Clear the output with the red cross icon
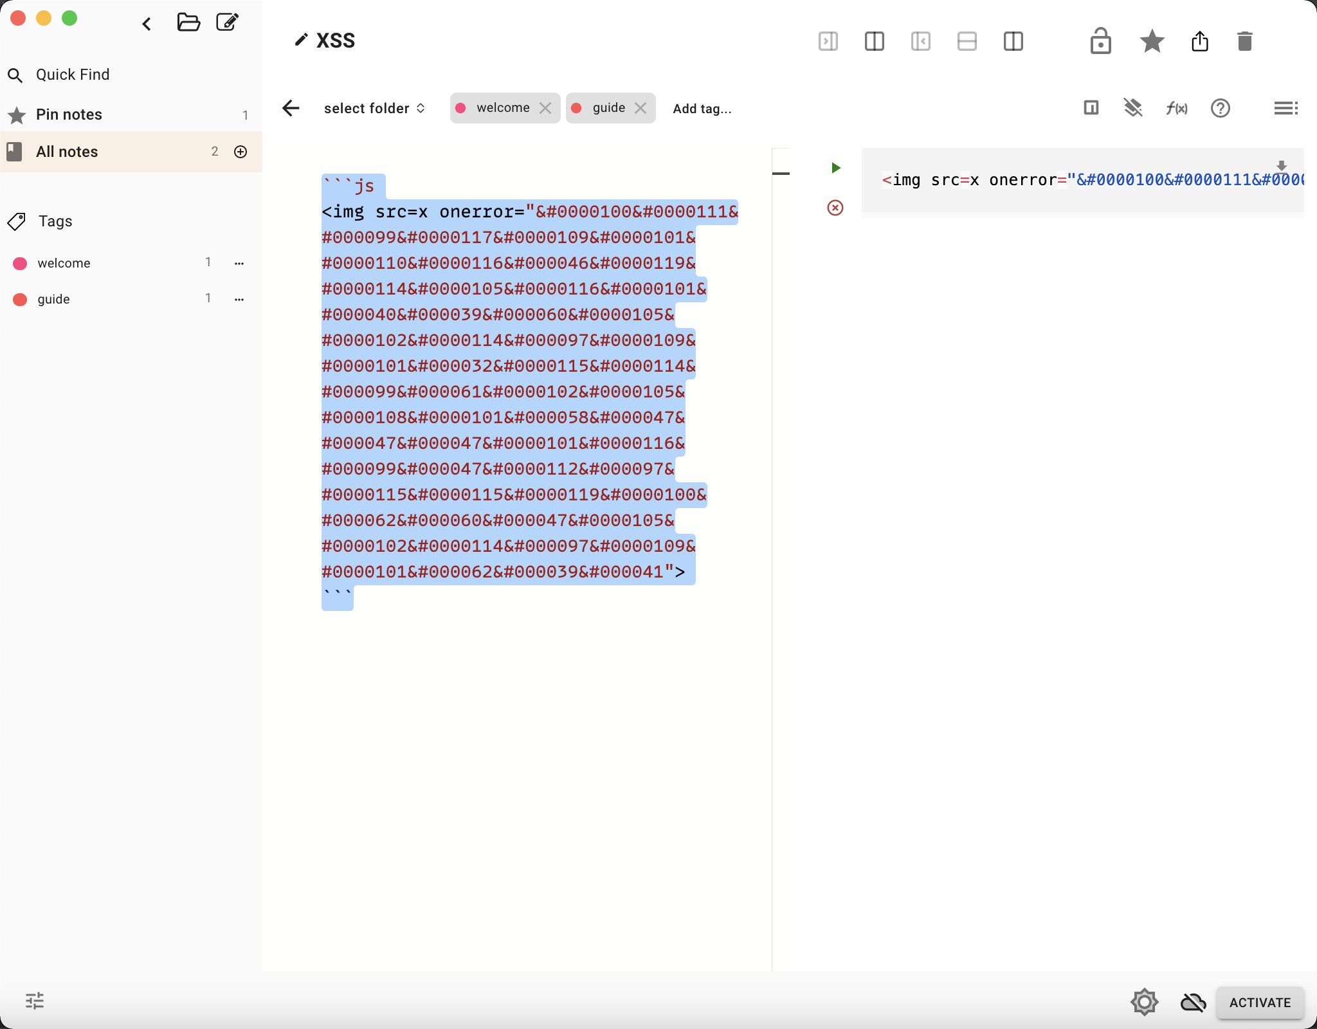This screenshot has height=1029, width=1317. click(x=835, y=207)
